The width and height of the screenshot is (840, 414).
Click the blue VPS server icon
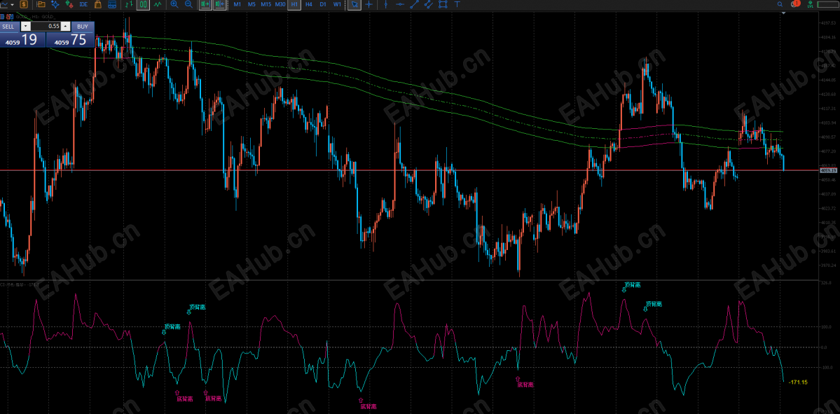[x=112, y=4]
